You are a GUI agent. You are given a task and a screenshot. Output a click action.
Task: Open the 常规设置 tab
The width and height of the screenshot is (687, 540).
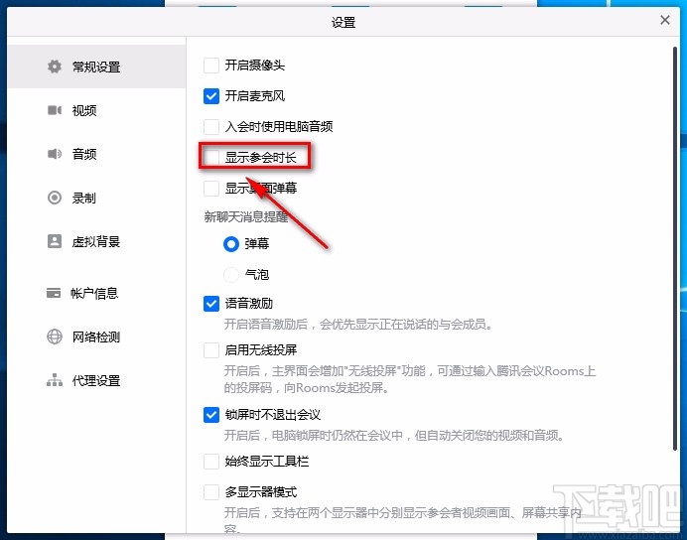[x=96, y=67]
